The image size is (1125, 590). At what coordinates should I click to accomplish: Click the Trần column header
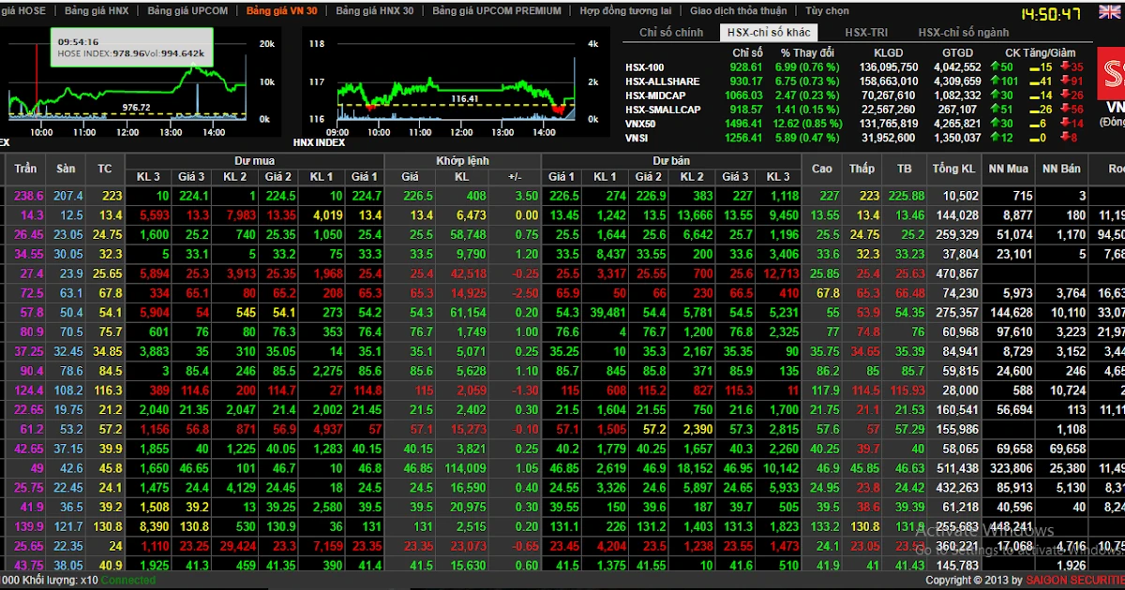[x=25, y=169]
